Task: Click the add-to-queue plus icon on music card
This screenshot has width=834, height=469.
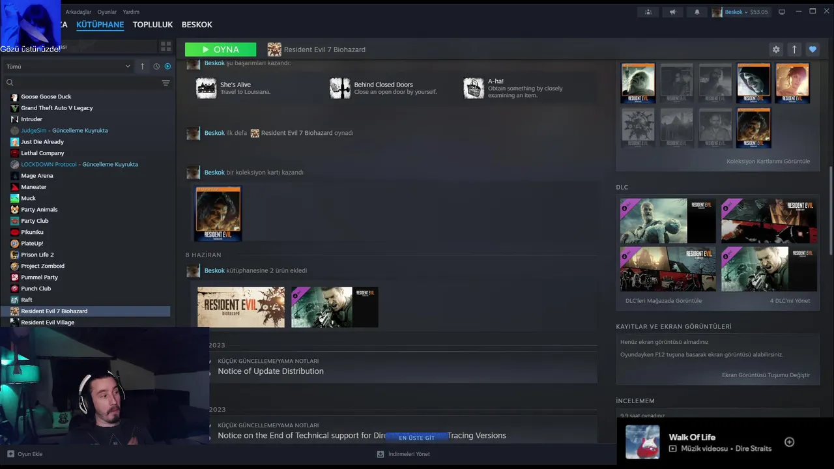Action: [x=789, y=442]
